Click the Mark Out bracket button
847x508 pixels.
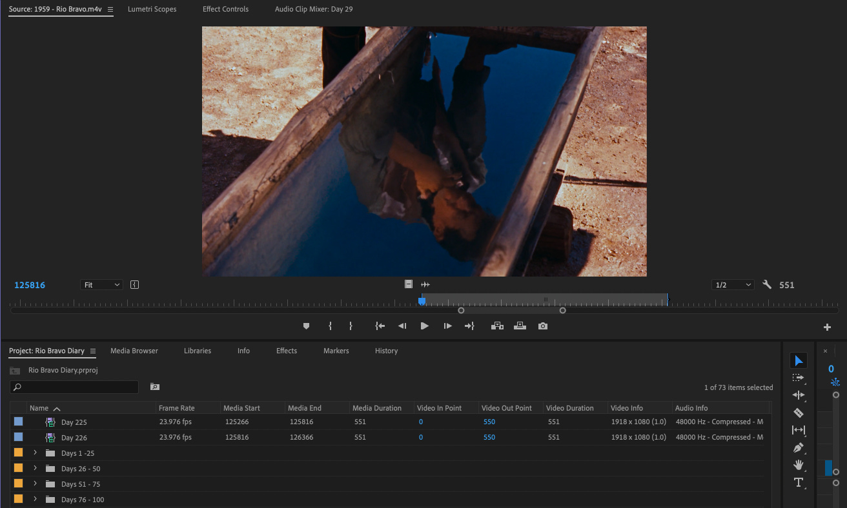tap(351, 326)
